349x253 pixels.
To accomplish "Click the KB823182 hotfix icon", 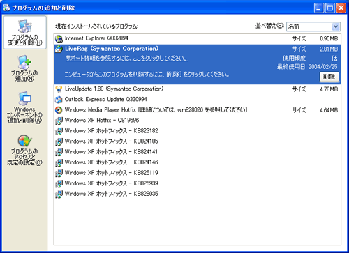I will click(59, 131).
